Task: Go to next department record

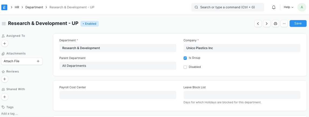Action: [x=267, y=24]
